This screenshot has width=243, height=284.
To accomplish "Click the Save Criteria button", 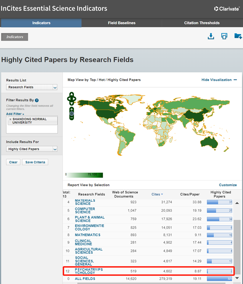I will (35, 162).
